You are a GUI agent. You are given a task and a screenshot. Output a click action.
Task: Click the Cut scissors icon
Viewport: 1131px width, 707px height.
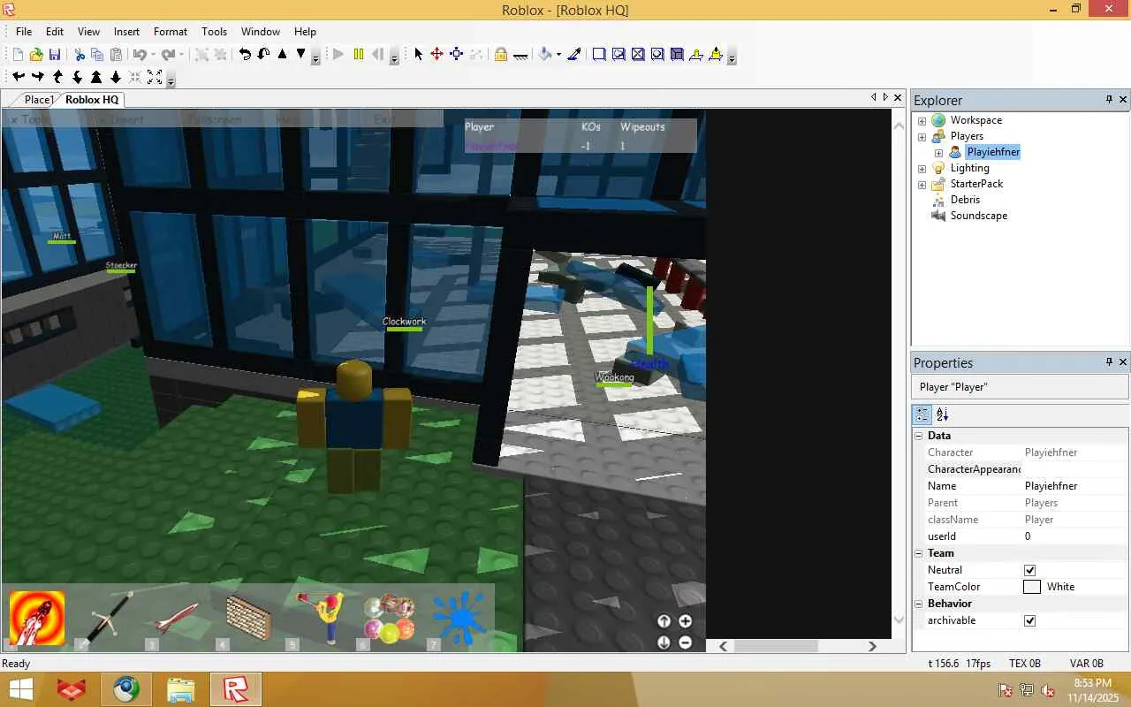80,55
